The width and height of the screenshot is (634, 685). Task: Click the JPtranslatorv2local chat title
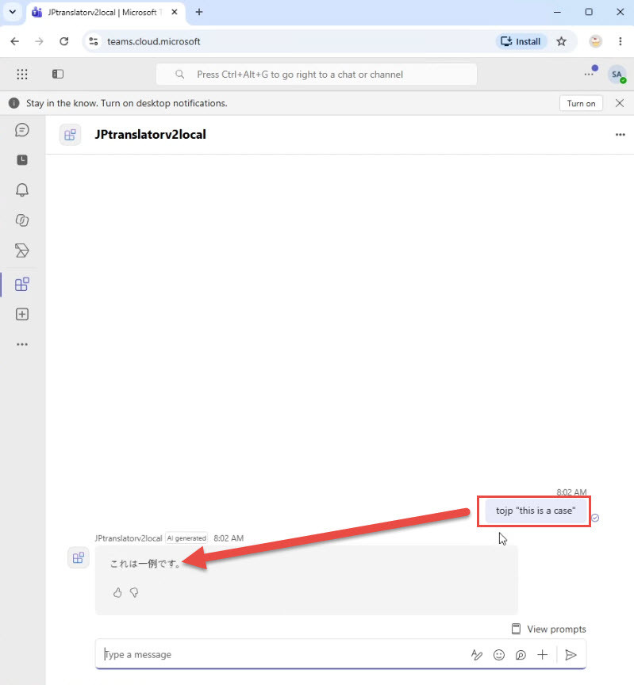pyautogui.click(x=151, y=135)
